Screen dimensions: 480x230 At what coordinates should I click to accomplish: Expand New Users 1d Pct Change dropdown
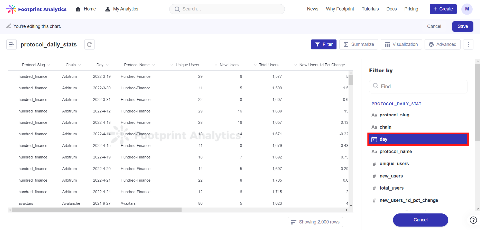click(x=295, y=65)
